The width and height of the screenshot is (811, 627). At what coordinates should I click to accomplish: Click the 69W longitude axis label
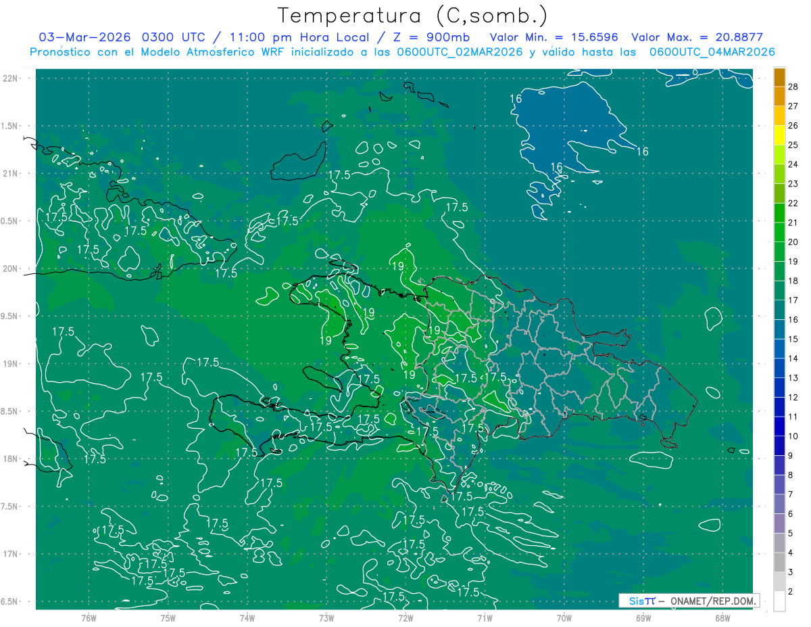(643, 618)
